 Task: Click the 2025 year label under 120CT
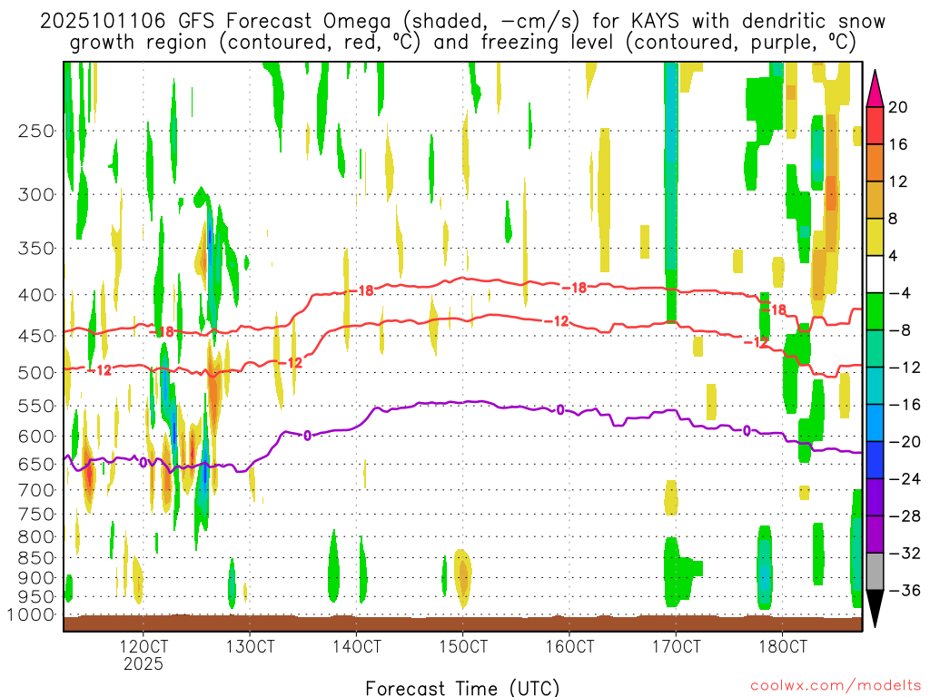143,663
